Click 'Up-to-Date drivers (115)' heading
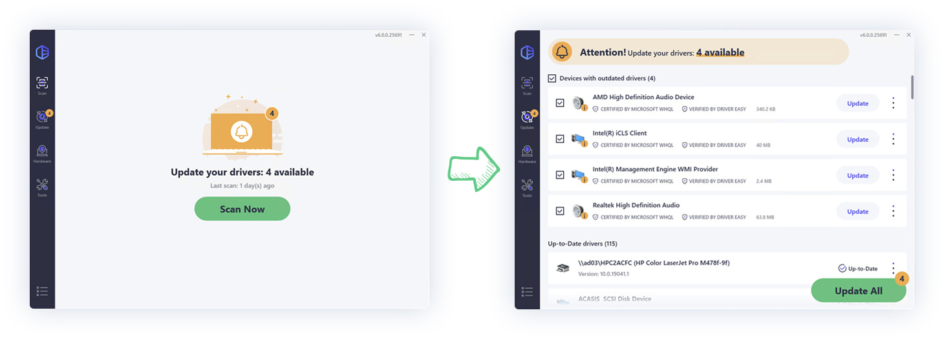This screenshot has height=339, width=944. pyautogui.click(x=583, y=243)
